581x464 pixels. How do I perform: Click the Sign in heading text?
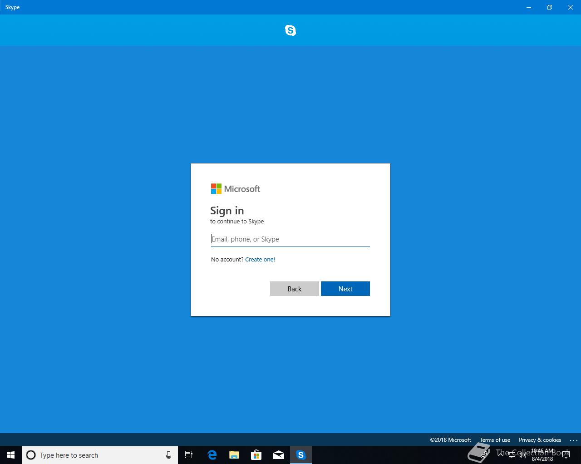tap(227, 211)
